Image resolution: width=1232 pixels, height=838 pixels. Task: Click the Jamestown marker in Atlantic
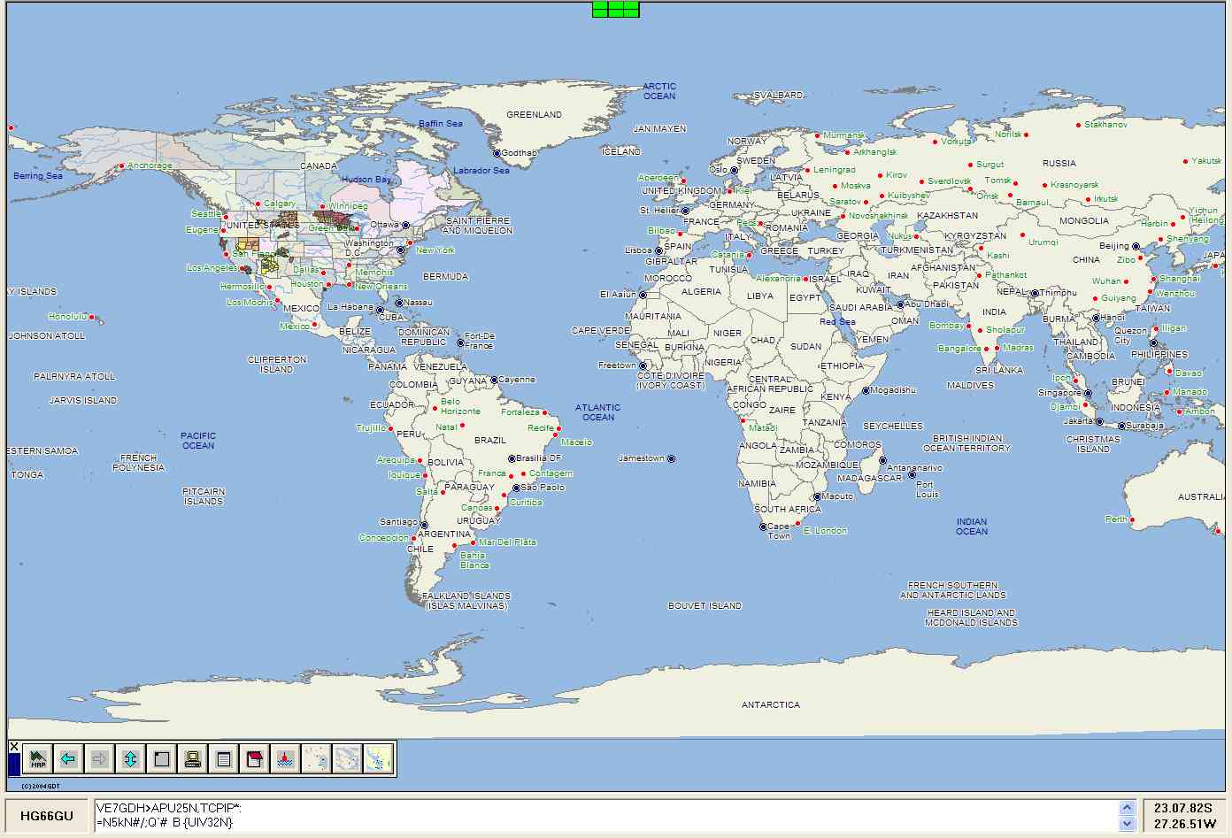coord(671,458)
